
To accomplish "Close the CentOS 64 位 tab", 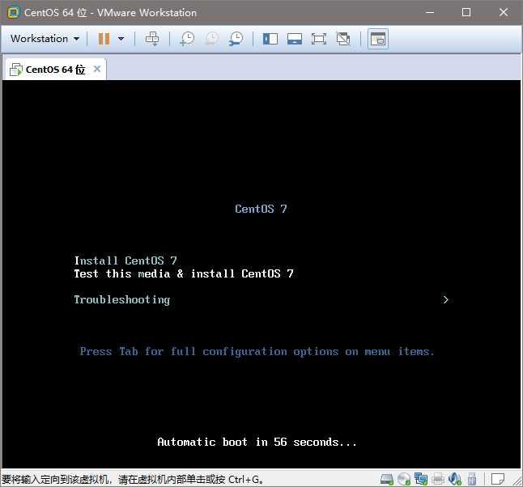I will pyautogui.click(x=97, y=69).
